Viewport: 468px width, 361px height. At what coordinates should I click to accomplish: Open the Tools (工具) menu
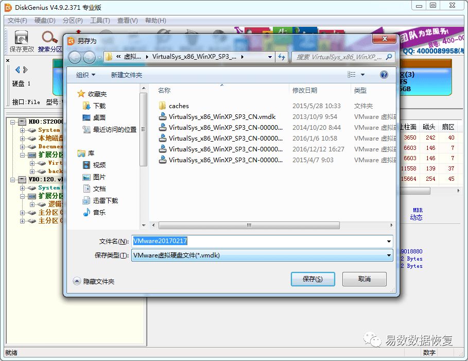(x=100, y=21)
